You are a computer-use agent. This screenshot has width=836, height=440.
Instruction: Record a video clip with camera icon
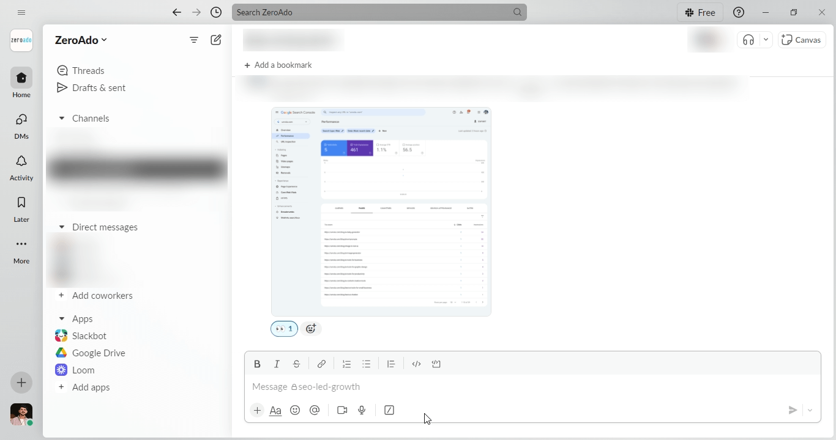(x=342, y=410)
